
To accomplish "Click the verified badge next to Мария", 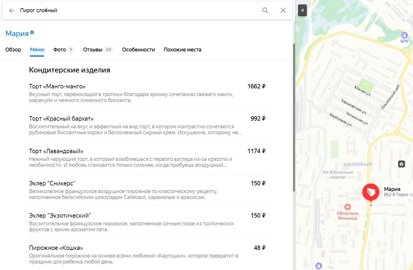I will tap(32, 33).
